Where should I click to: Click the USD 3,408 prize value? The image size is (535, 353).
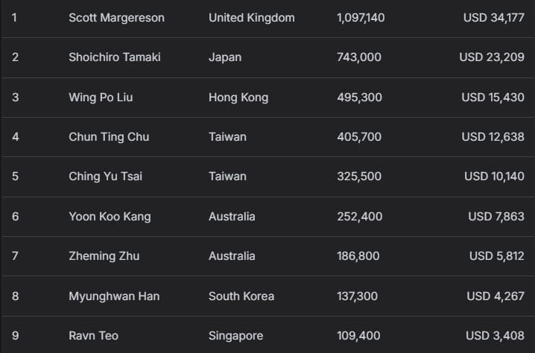tap(495, 336)
